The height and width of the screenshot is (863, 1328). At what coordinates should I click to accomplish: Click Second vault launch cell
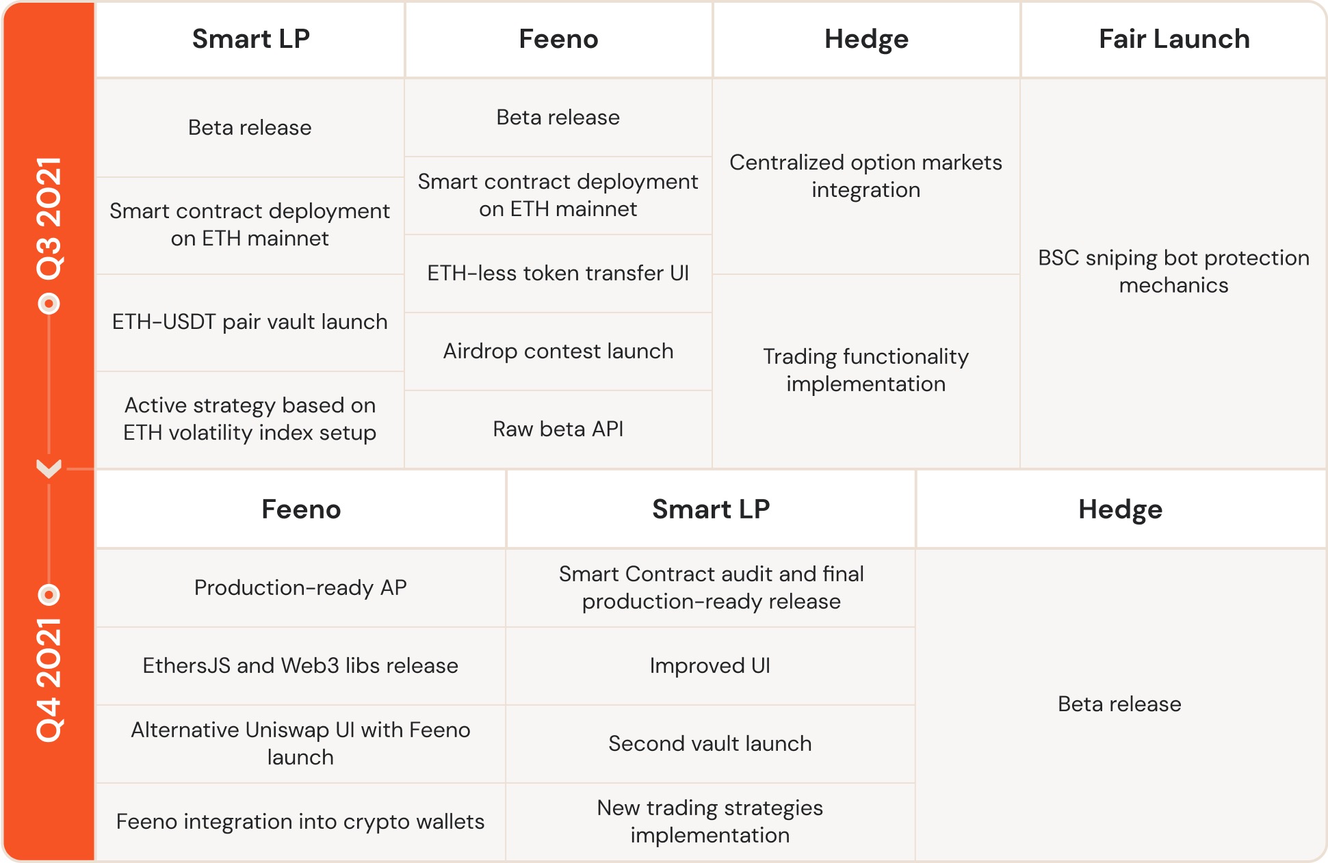click(710, 744)
